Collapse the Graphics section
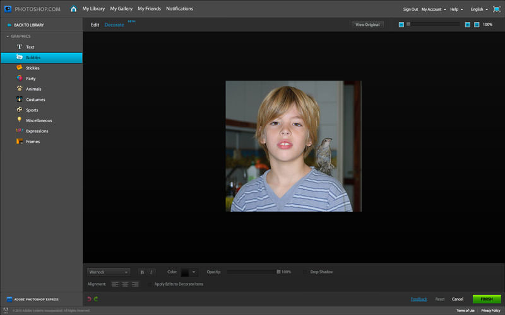This screenshot has width=505, height=315. [8, 37]
